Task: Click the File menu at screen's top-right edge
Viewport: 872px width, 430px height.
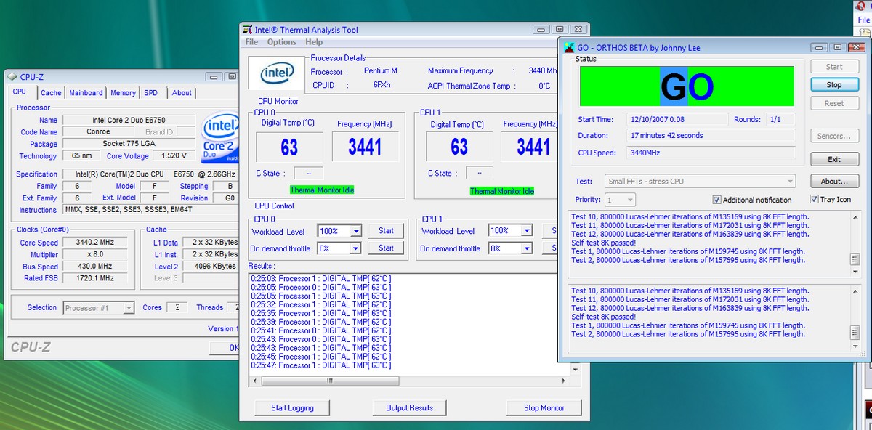Action: [x=864, y=20]
